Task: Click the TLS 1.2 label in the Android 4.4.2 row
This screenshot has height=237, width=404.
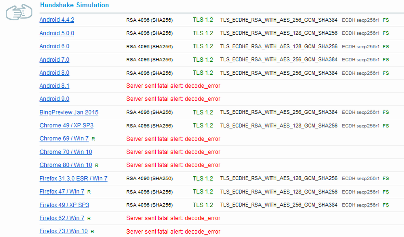Action: click(203, 20)
